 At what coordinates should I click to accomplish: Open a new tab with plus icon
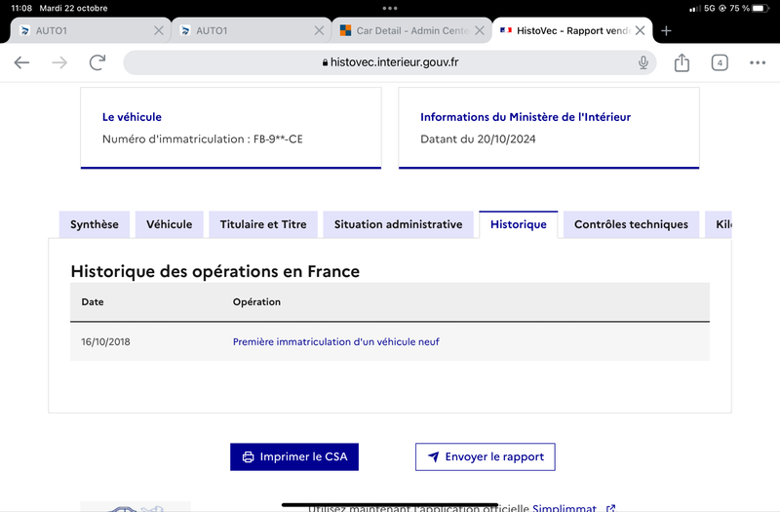(x=666, y=31)
